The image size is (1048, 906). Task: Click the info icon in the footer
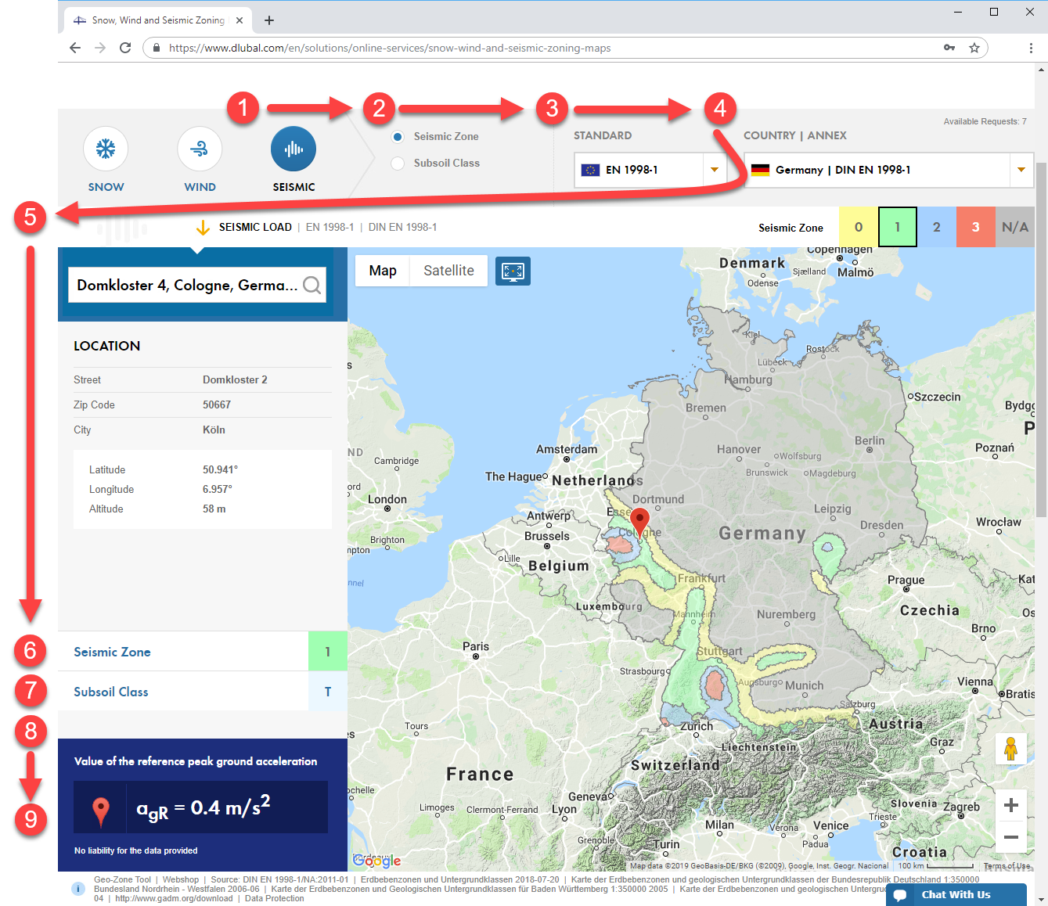(x=77, y=888)
